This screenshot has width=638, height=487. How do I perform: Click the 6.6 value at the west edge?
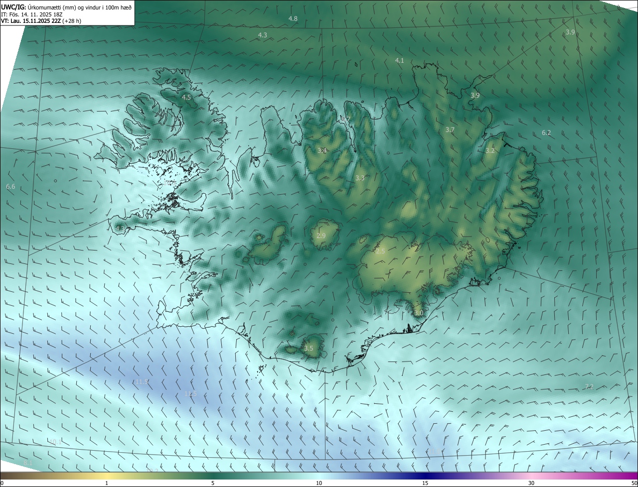[x=10, y=186]
